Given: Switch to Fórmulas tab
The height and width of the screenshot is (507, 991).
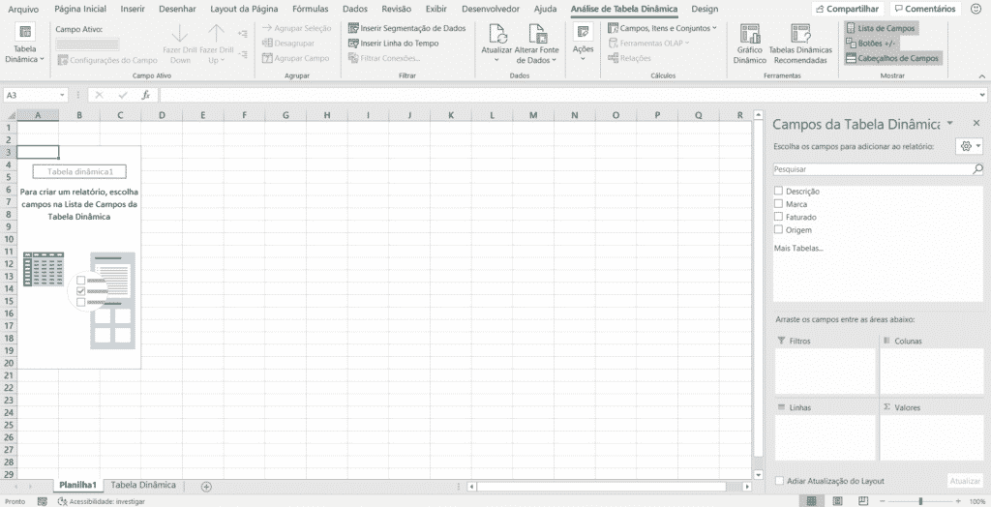Looking at the screenshot, I should click(311, 9).
